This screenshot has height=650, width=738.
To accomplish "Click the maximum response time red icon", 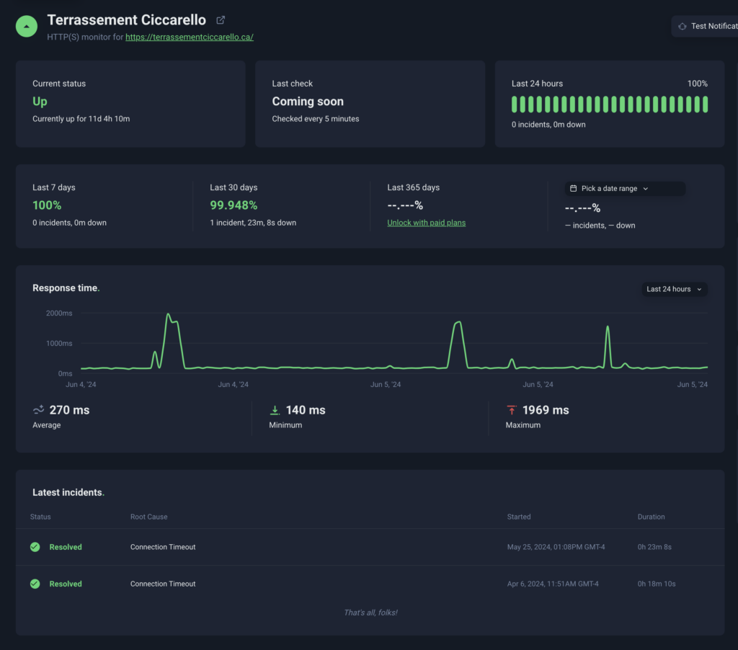I will click(x=512, y=410).
